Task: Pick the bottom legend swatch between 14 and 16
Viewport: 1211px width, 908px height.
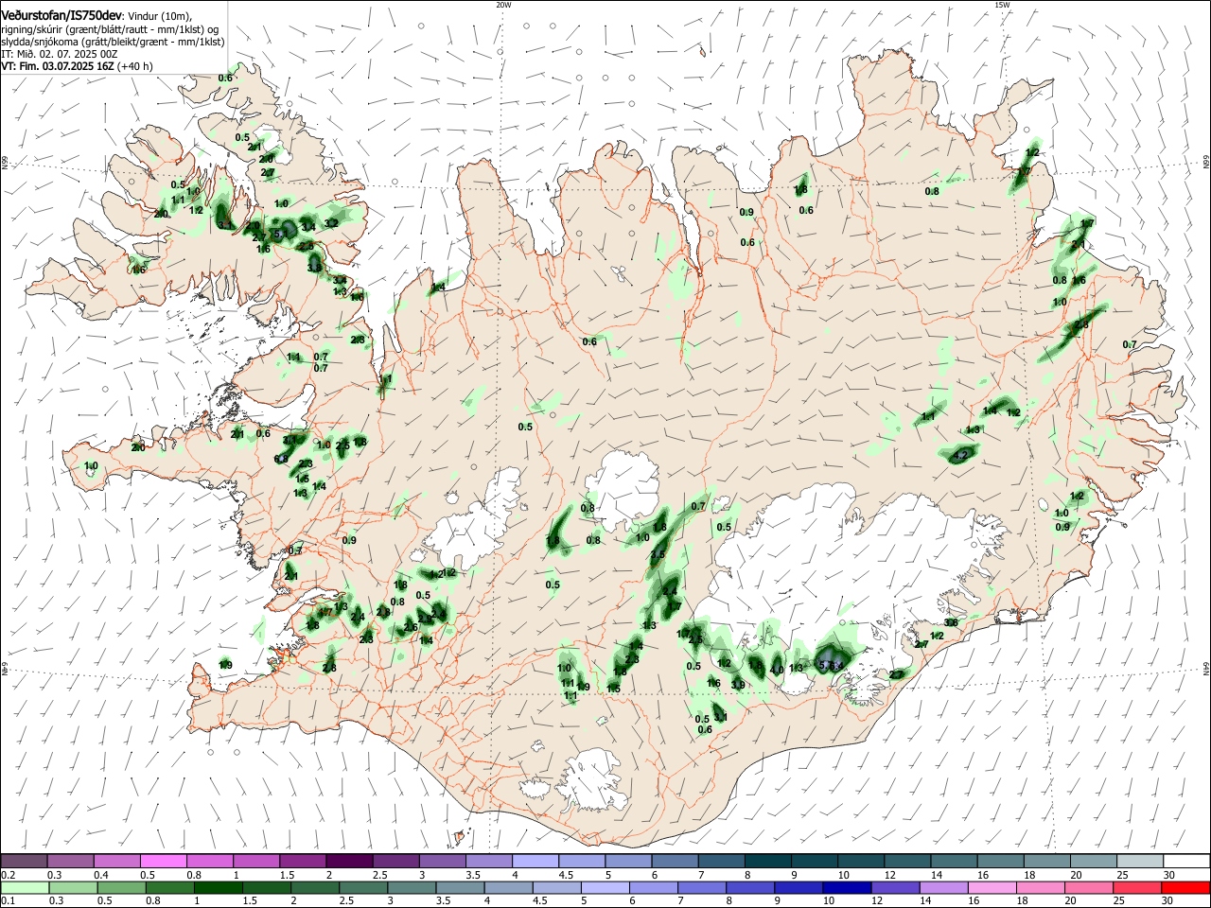Action: point(942,887)
